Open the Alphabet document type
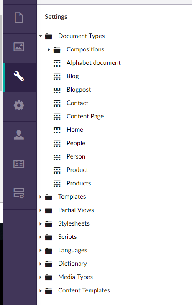The image size is (192, 305). (x=94, y=63)
